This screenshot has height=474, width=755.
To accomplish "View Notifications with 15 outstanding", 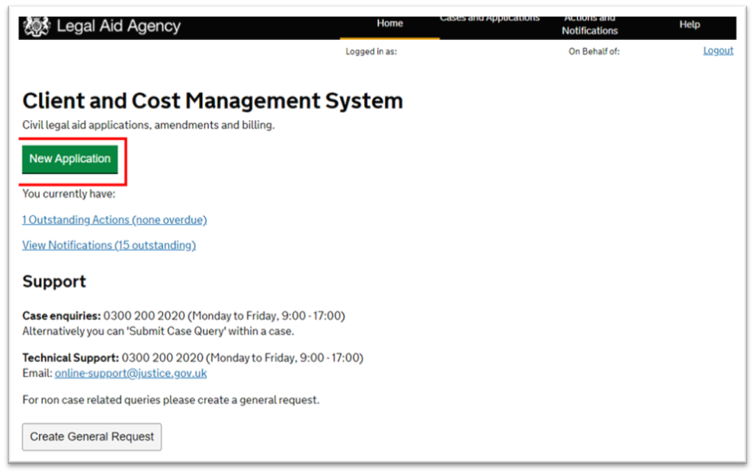I will pos(109,245).
